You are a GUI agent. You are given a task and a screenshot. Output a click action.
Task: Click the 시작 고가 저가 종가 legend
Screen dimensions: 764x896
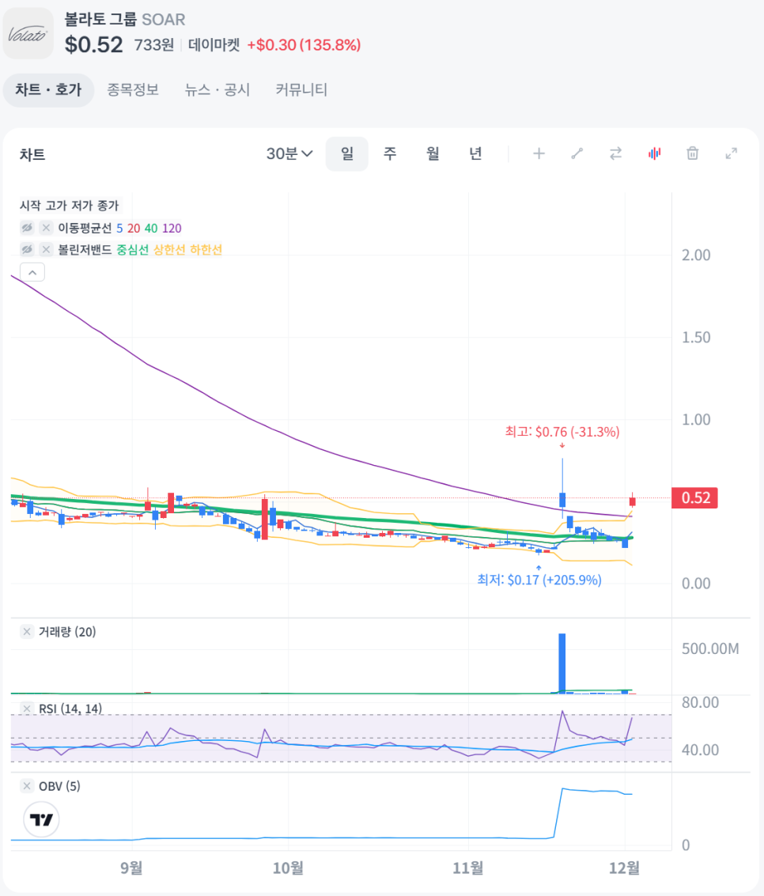click(69, 206)
